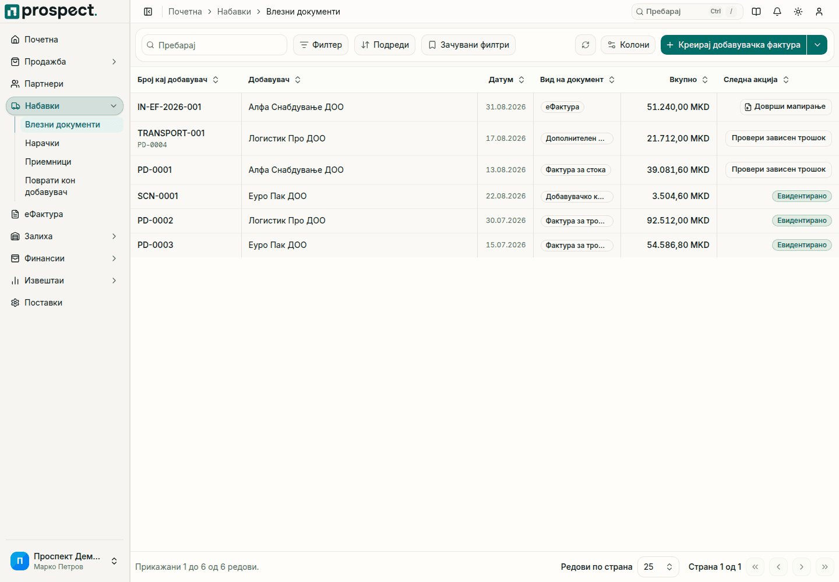The height and width of the screenshot is (582, 839).
Task: Open Почетна in the sidebar
Action: (65, 40)
